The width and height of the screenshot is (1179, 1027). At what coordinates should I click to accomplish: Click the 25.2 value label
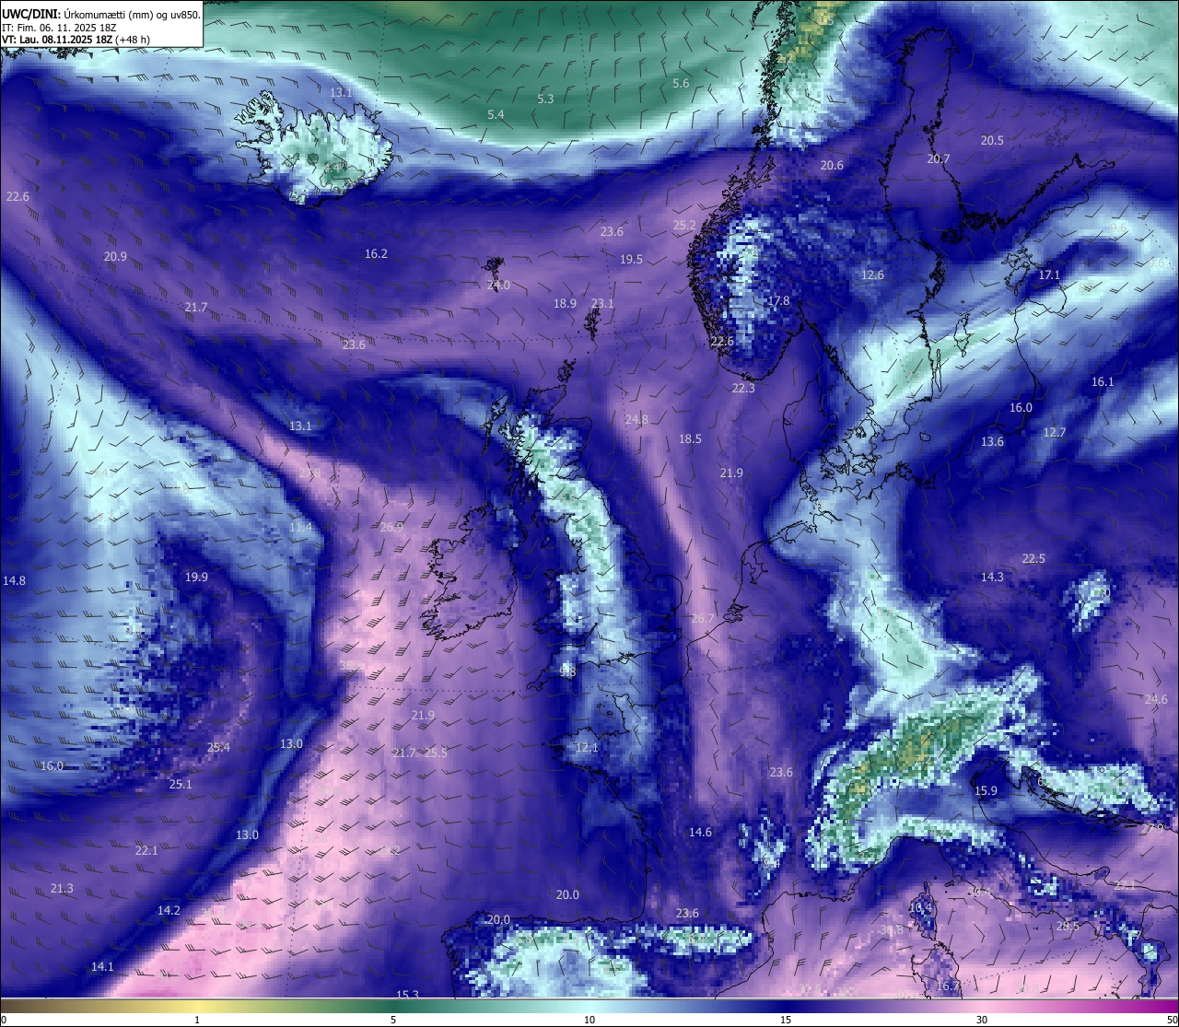click(684, 226)
